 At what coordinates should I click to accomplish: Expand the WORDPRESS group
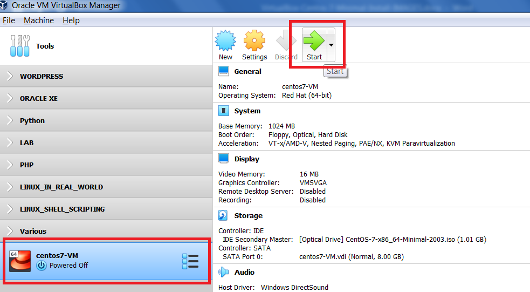10,76
